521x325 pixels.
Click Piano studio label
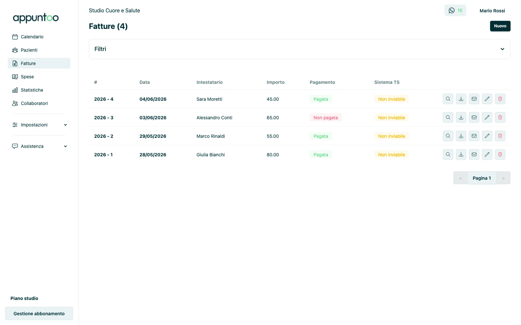tap(24, 298)
